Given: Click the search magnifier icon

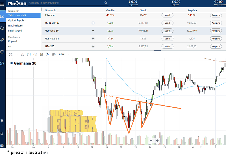Looking at the screenshot, I should coord(106,3).
